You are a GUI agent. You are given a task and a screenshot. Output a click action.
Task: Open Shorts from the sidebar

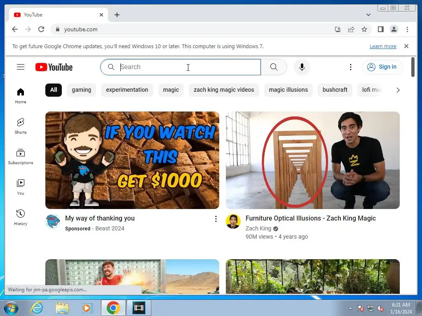21,126
